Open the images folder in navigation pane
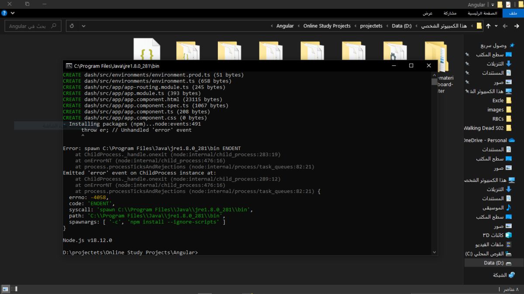The width and height of the screenshot is (524, 294). (500, 109)
